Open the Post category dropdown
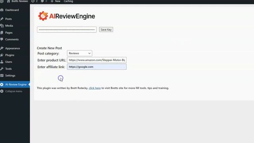Viewport: 254px width, 143px height. (x=79, y=53)
